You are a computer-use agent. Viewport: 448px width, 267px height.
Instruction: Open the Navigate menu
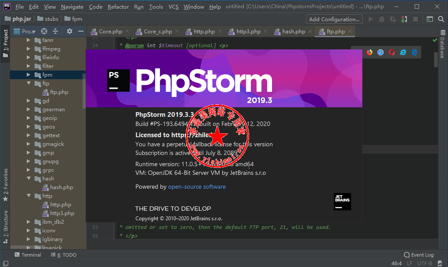click(x=72, y=6)
